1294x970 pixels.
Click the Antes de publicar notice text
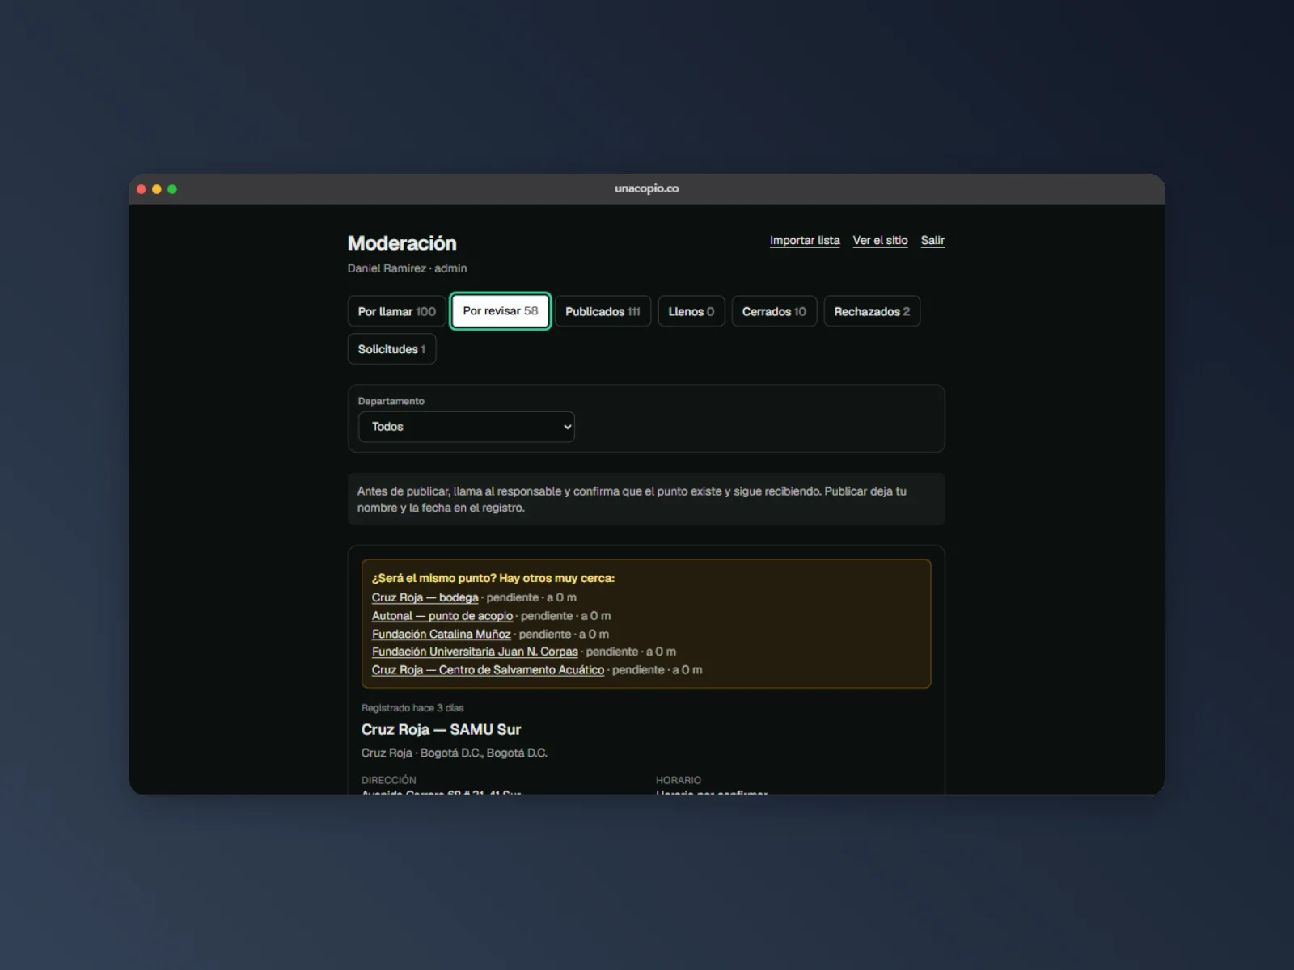632,500
